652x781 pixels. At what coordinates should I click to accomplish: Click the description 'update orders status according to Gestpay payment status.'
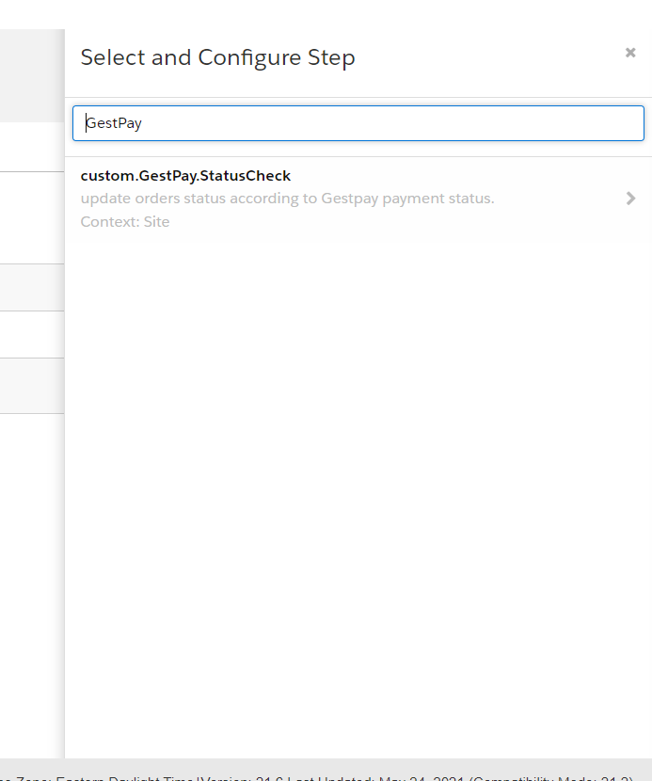coord(287,199)
